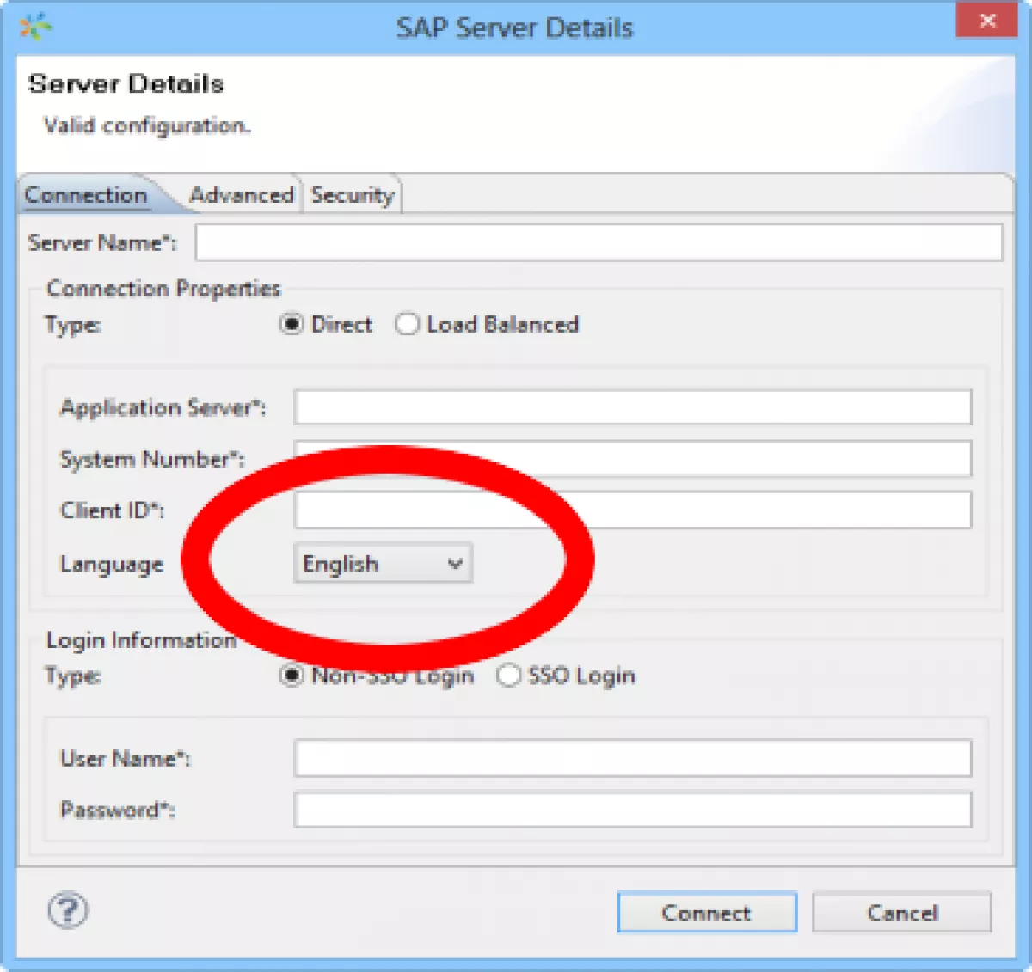Focus the Server Name field
The image size is (1032, 972).
[599, 242]
